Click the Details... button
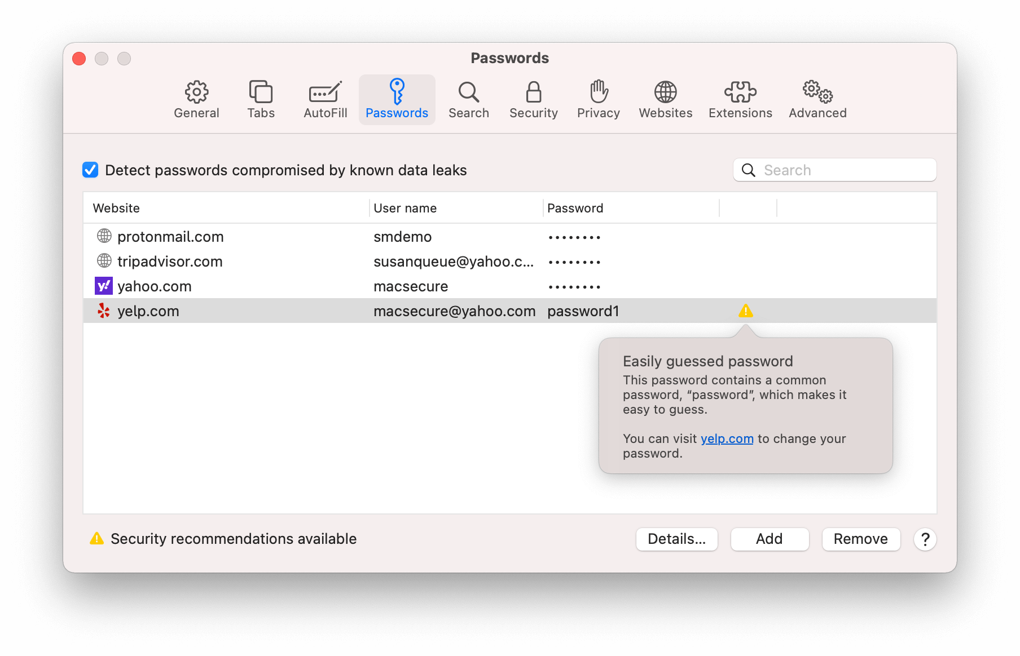This screenshot has width=1020, height=656. (x=676, y=539)
